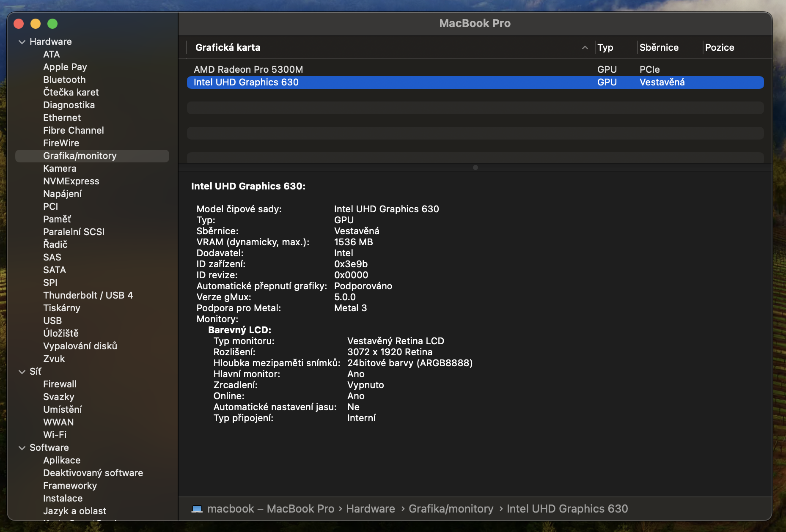Click the pane divider handle dot

(475, 167)
